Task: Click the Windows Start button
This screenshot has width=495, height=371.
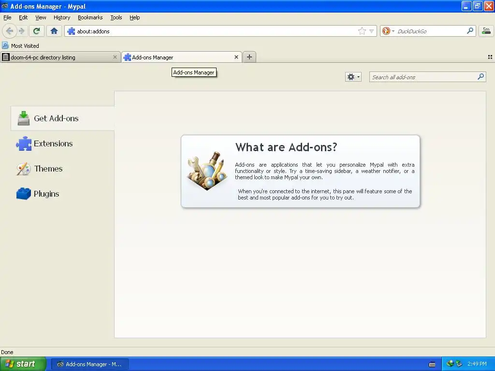Action: [x=23, y=364]
